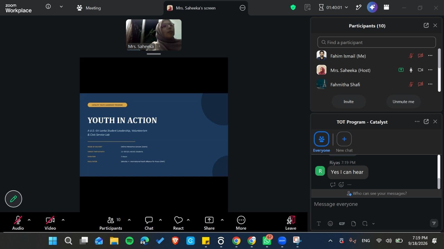This screenshot has height=249, width=444.
Task: Send the chat message
Action: 434,223
